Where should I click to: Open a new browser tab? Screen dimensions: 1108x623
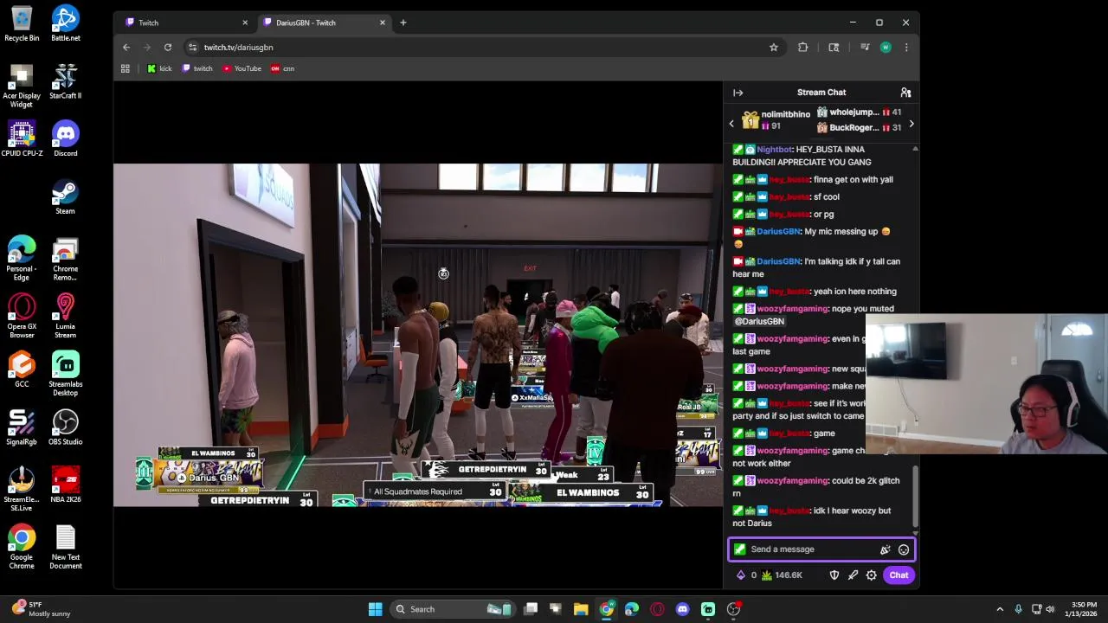pos(403,22)
